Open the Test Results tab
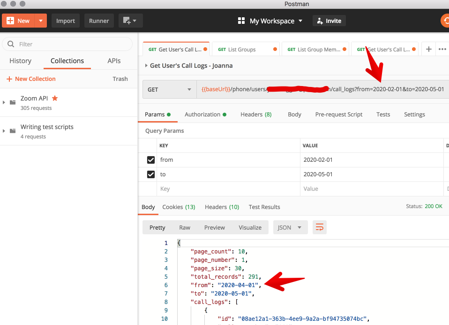Screen dimensions: 449x325 [x=264, y=207]
